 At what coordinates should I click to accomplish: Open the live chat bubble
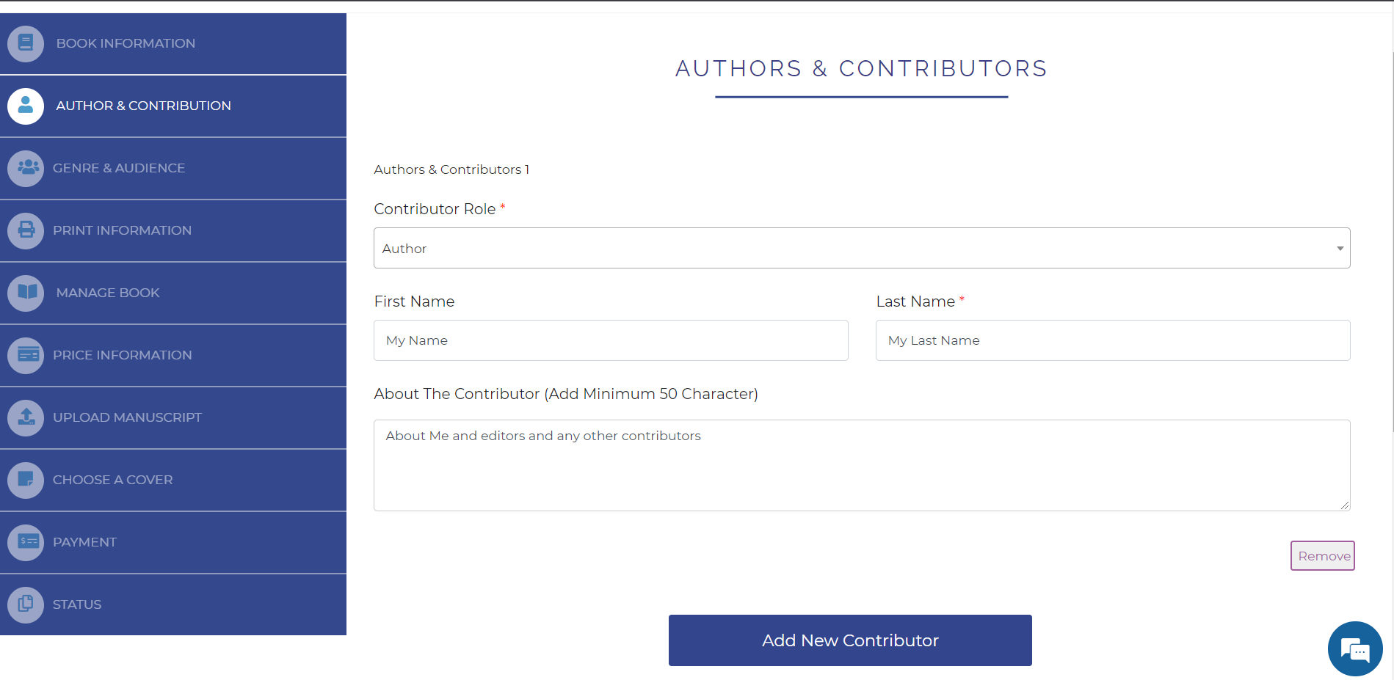coord(1355,649)
